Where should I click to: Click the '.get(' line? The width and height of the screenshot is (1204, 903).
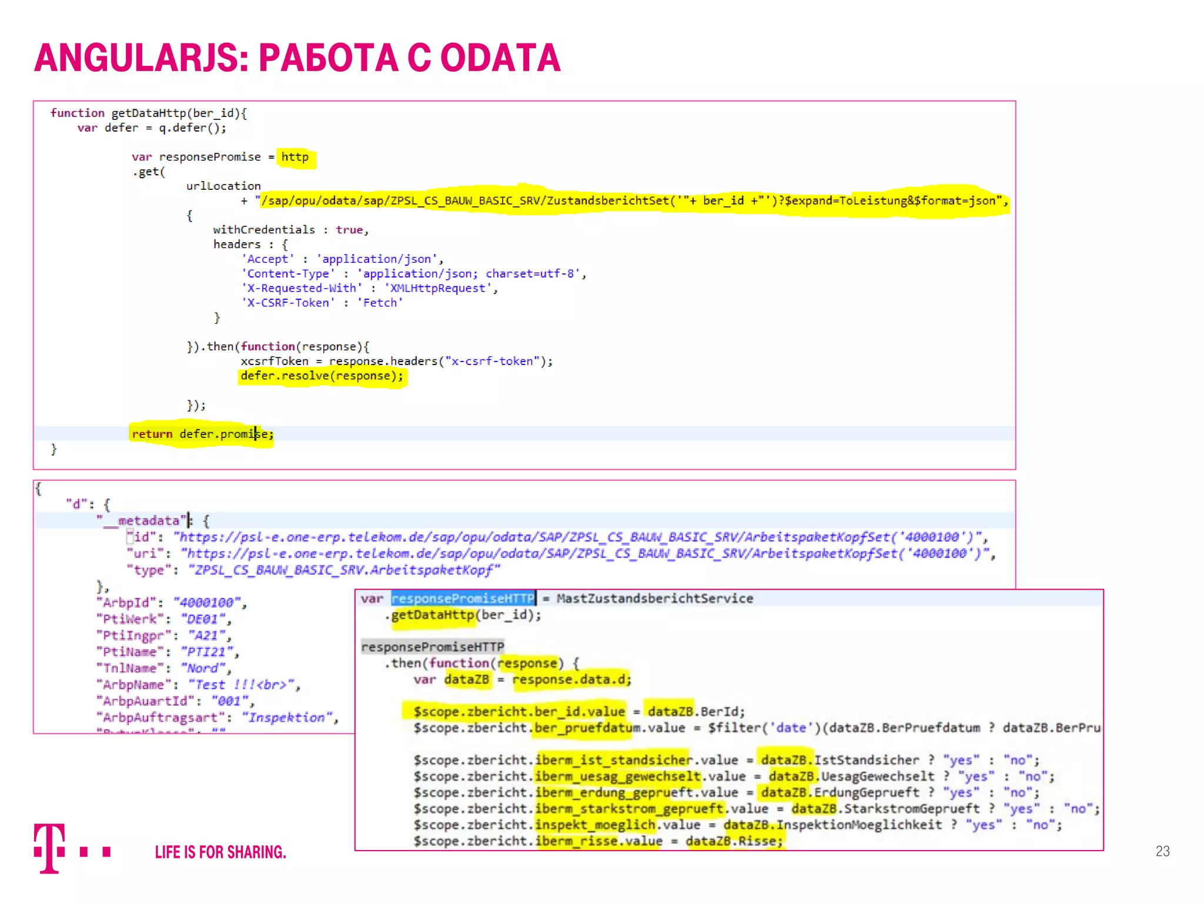(149, 172)
